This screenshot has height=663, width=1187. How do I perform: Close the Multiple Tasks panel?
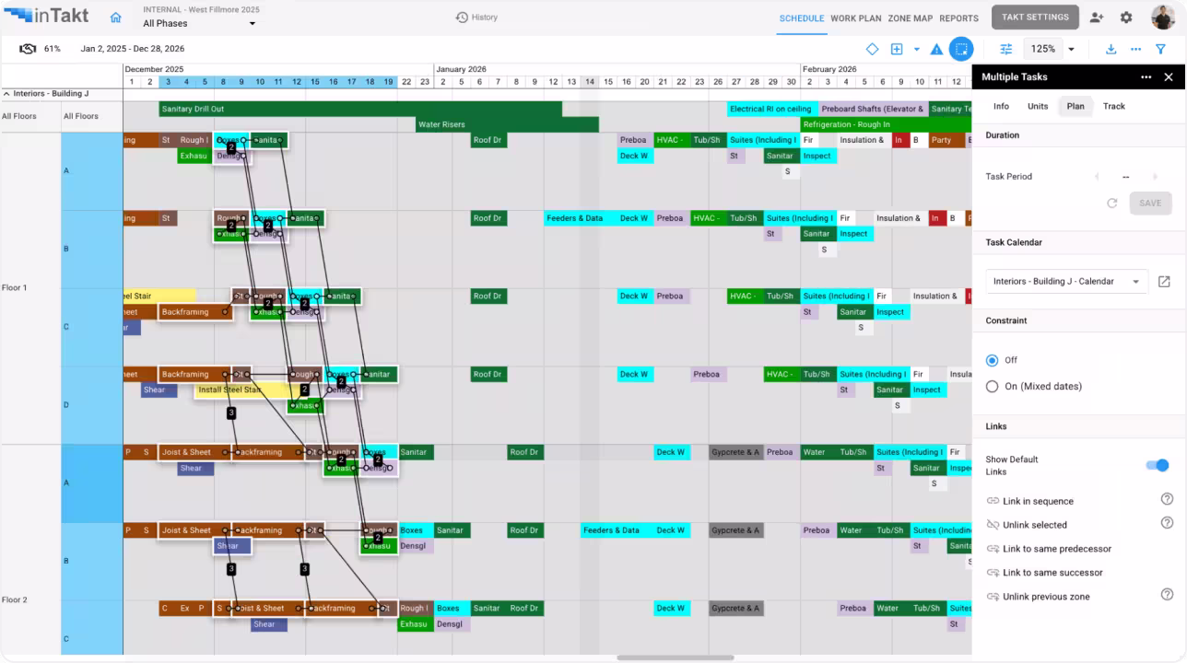pyautogui.click(x=1169, y=77)
